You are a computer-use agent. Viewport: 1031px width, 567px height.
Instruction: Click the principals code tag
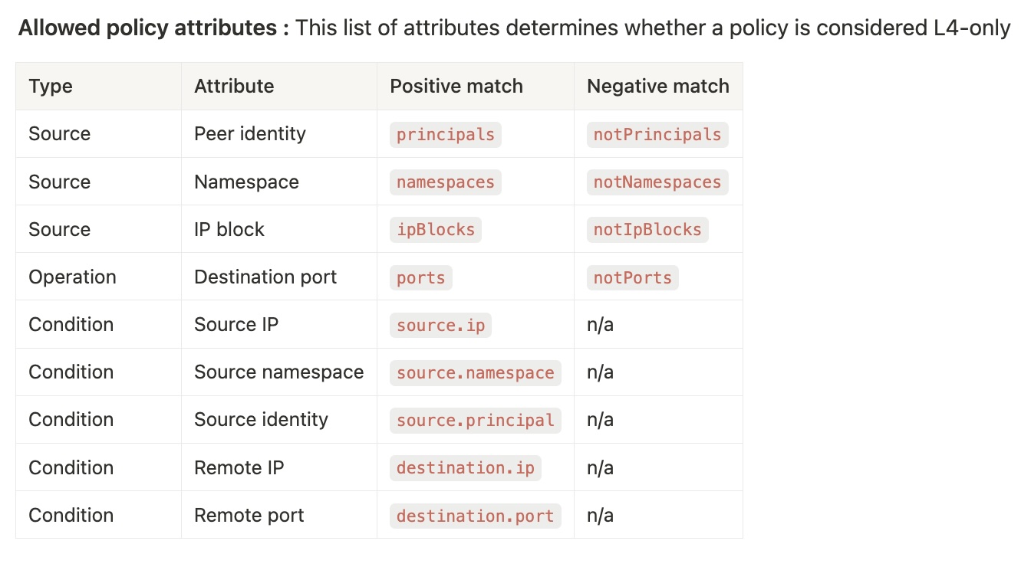[x=446, y=134]
